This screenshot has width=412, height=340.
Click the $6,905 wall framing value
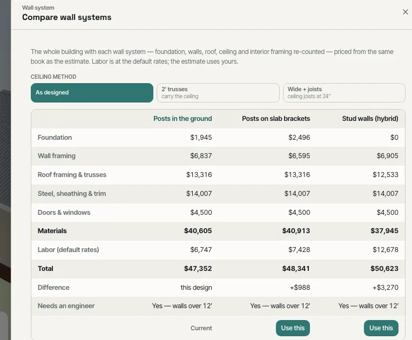coord(387,156)
